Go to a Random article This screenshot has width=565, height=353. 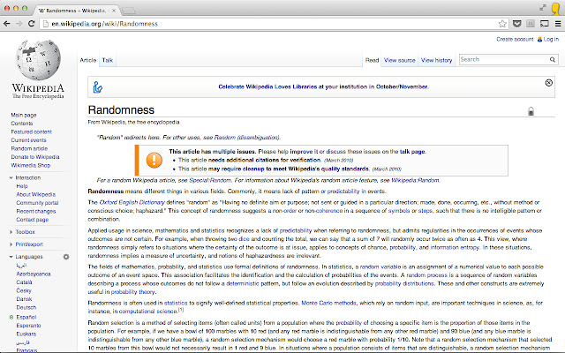tap(29, 148)
